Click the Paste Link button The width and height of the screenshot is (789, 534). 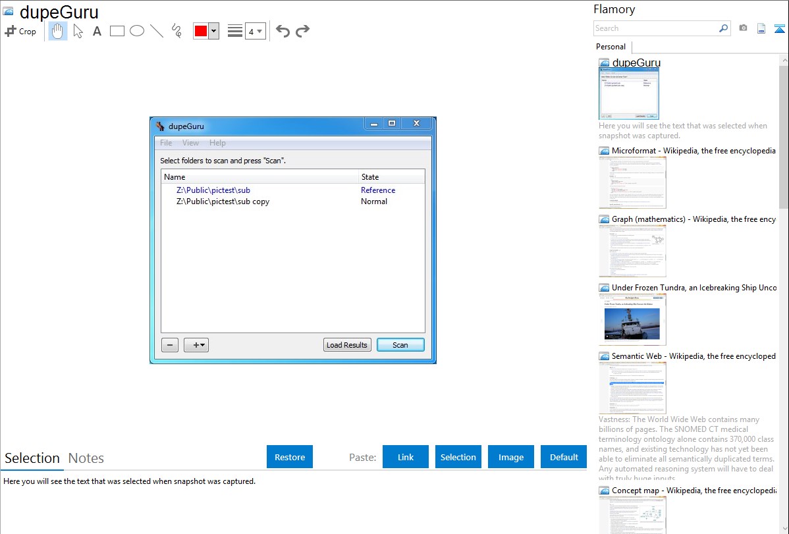click(406, 457)
